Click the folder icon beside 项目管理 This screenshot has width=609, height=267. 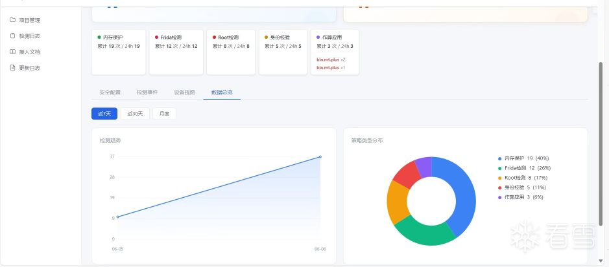point(12,20)
